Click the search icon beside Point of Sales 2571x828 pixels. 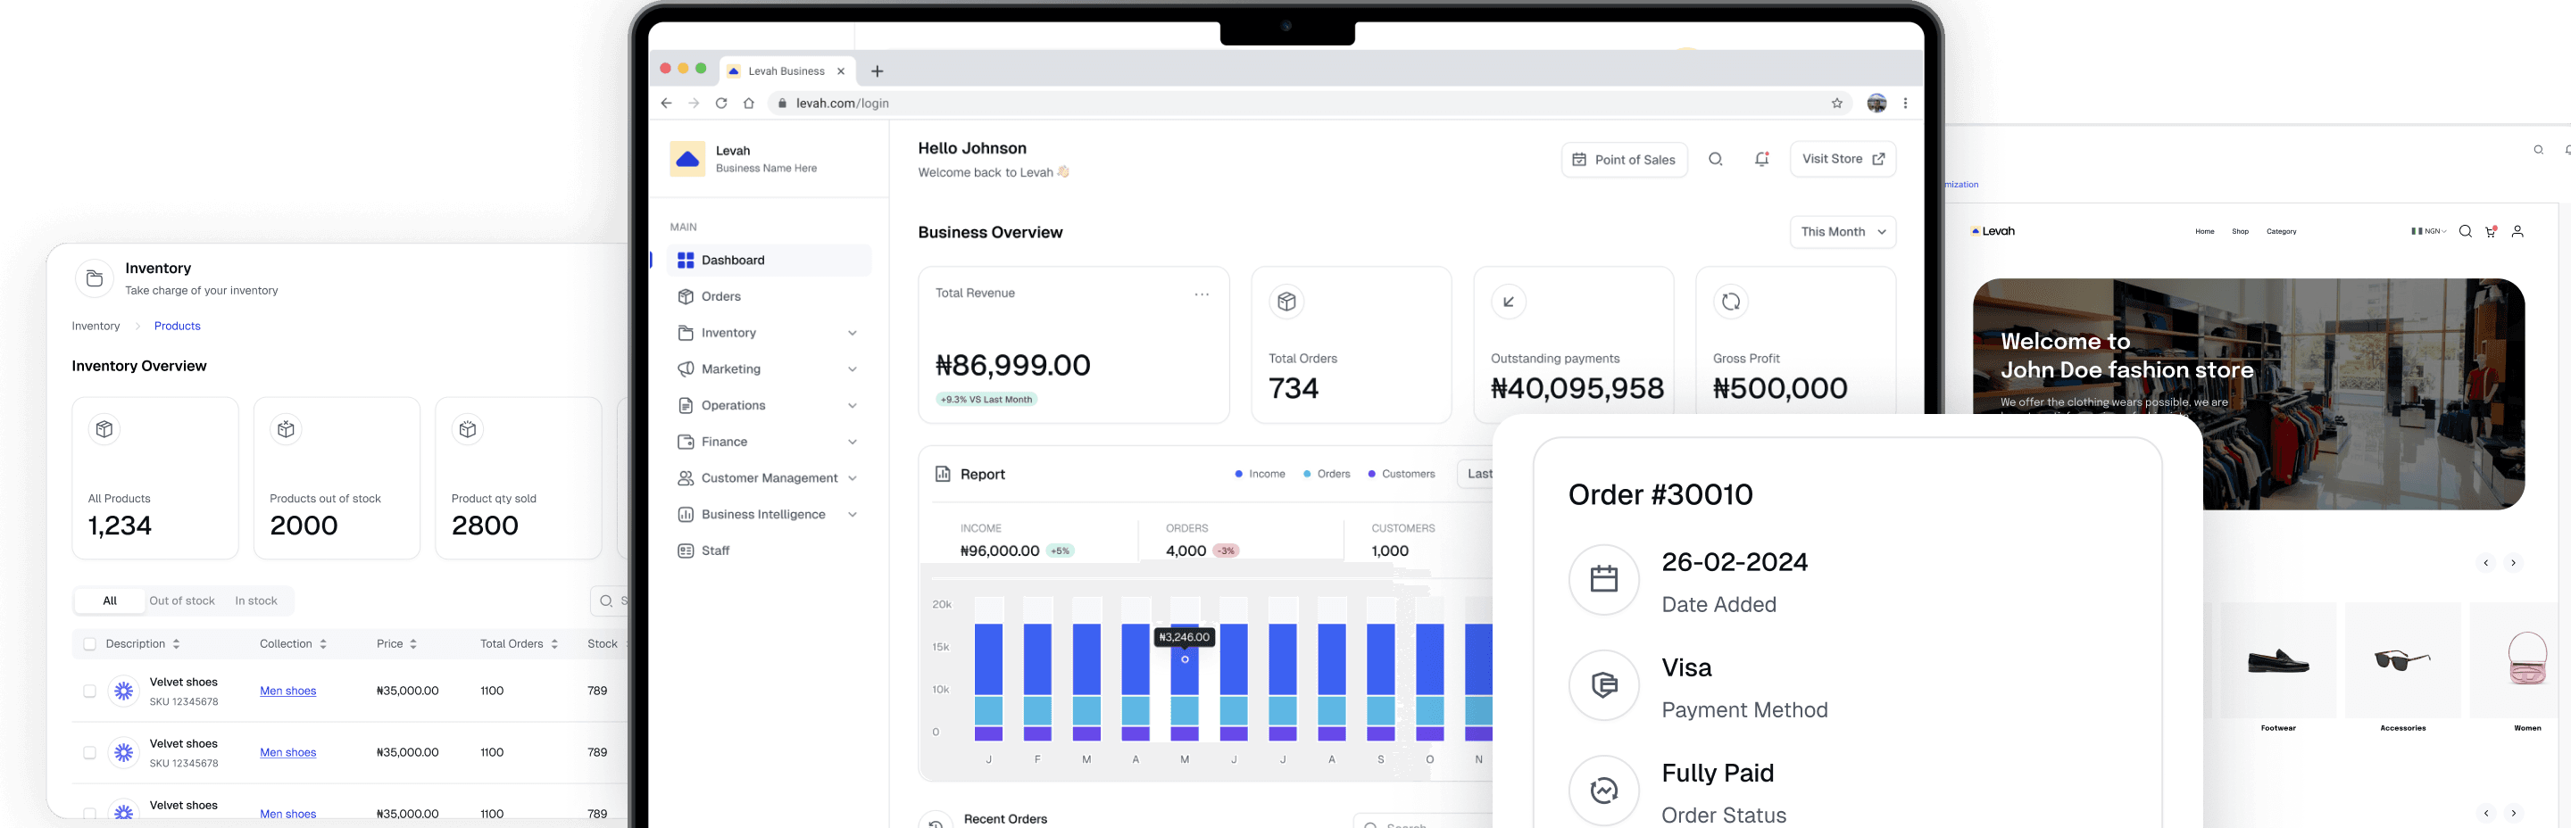coord(1716,159)
